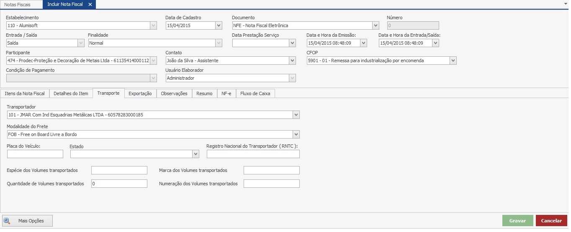Open the tab list arrow at top right
The height and width of the screenshot is (232, 571).
(566, 3)
